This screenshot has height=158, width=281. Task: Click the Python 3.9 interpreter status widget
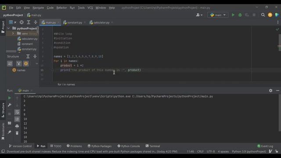249,151
